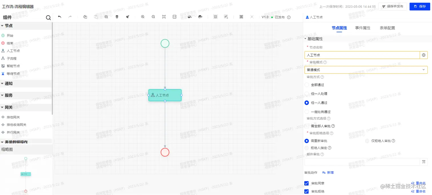Click the red end circle on canvas

[165, 152]
